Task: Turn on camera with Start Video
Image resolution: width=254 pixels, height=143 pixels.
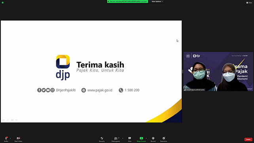Action: 18,138
